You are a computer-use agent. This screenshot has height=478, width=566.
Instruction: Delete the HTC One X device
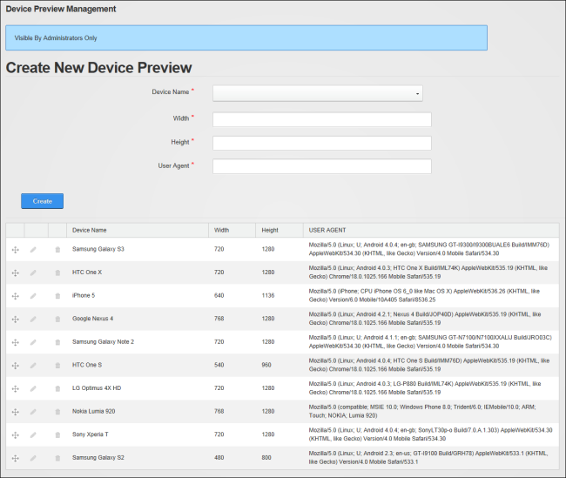tap(57, 273)
